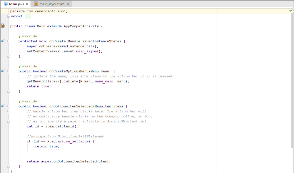
Task: Click the R.id.action_settings reference
Action: (74, 141)
